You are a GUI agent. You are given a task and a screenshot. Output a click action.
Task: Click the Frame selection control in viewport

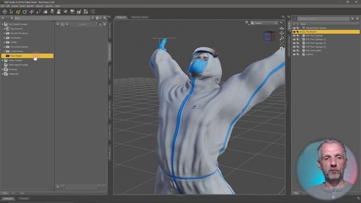coord(281,43)
